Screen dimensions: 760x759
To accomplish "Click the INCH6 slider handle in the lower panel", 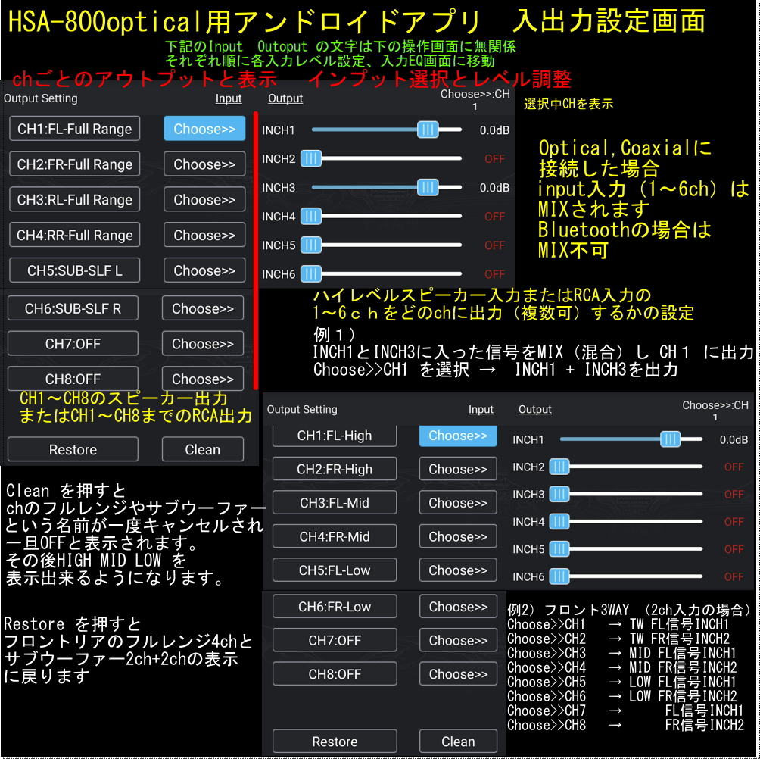I will pos(559,576).
